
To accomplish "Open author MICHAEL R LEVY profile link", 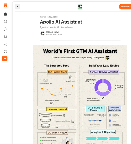I will (53, 32).
